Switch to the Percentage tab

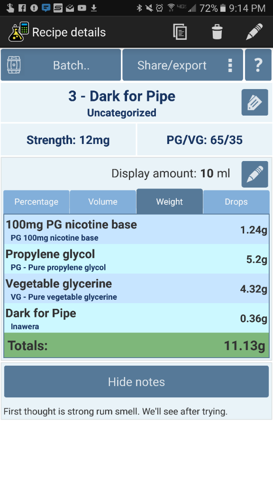coord(36,202)
